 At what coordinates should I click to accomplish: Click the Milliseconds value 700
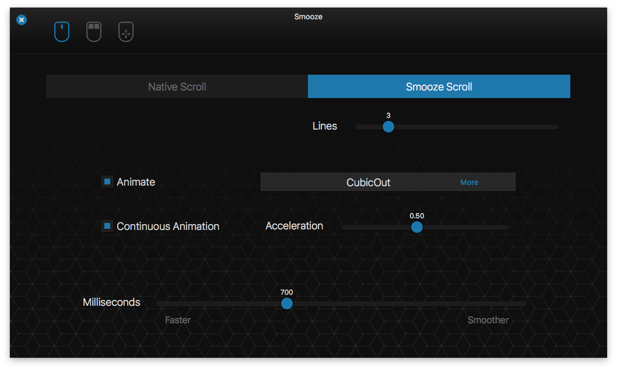coord(286,292)
